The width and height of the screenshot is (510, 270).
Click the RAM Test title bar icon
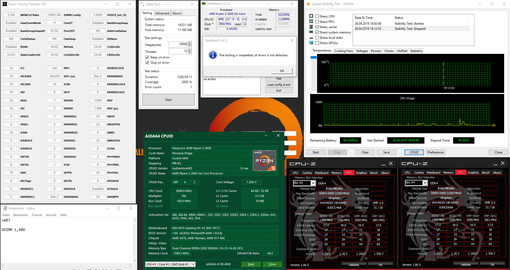coord(143,5)
